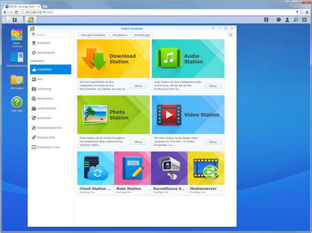The image size is (312, 233).
Task: Click Öffnen for Download Station
Action: pos(138,86)
